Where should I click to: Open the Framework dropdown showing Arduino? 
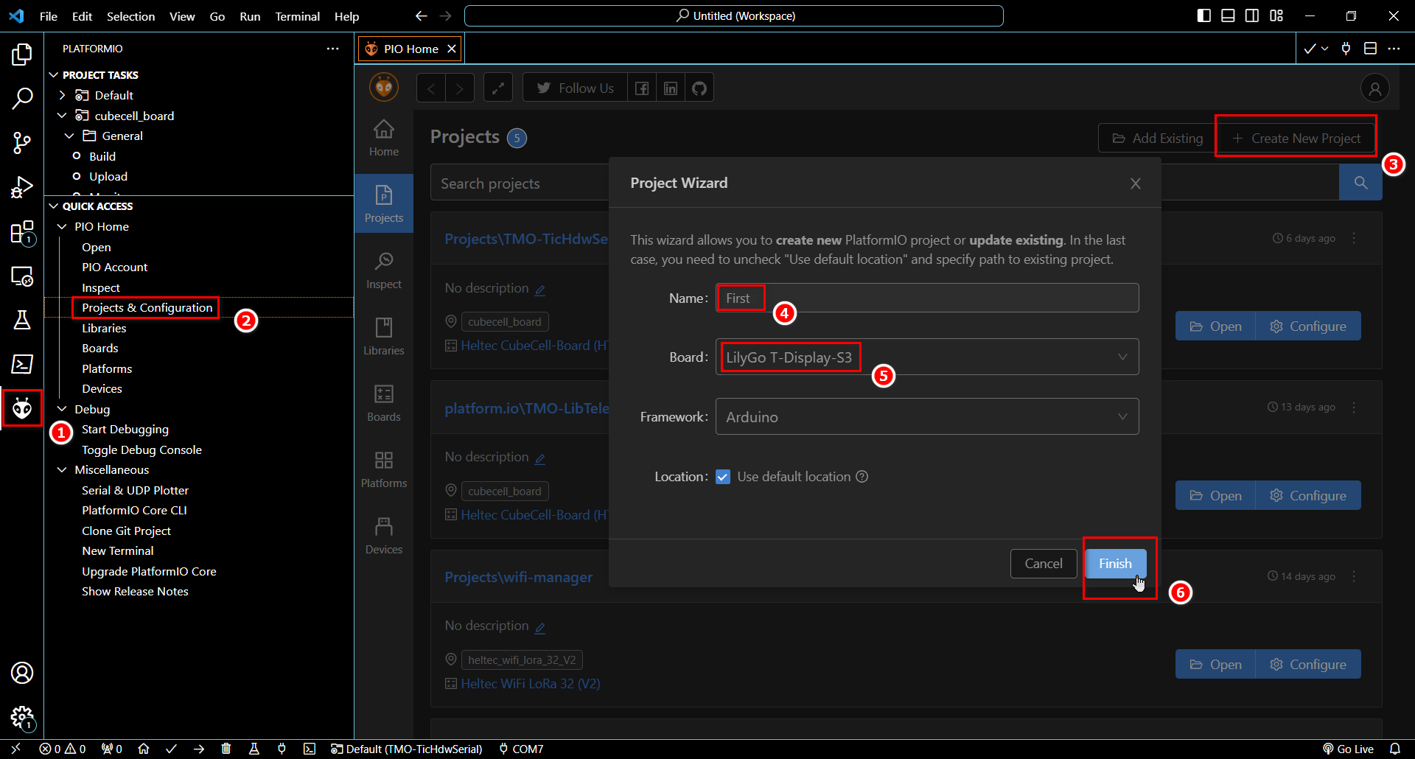click(927, 417)
